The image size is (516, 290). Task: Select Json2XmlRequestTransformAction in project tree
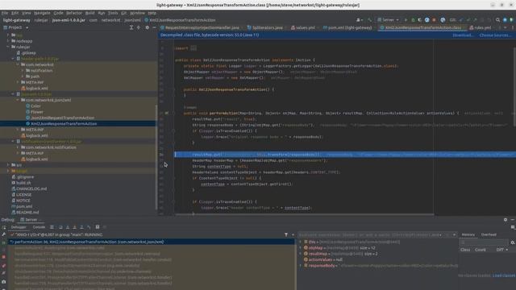tap(62, 118)
